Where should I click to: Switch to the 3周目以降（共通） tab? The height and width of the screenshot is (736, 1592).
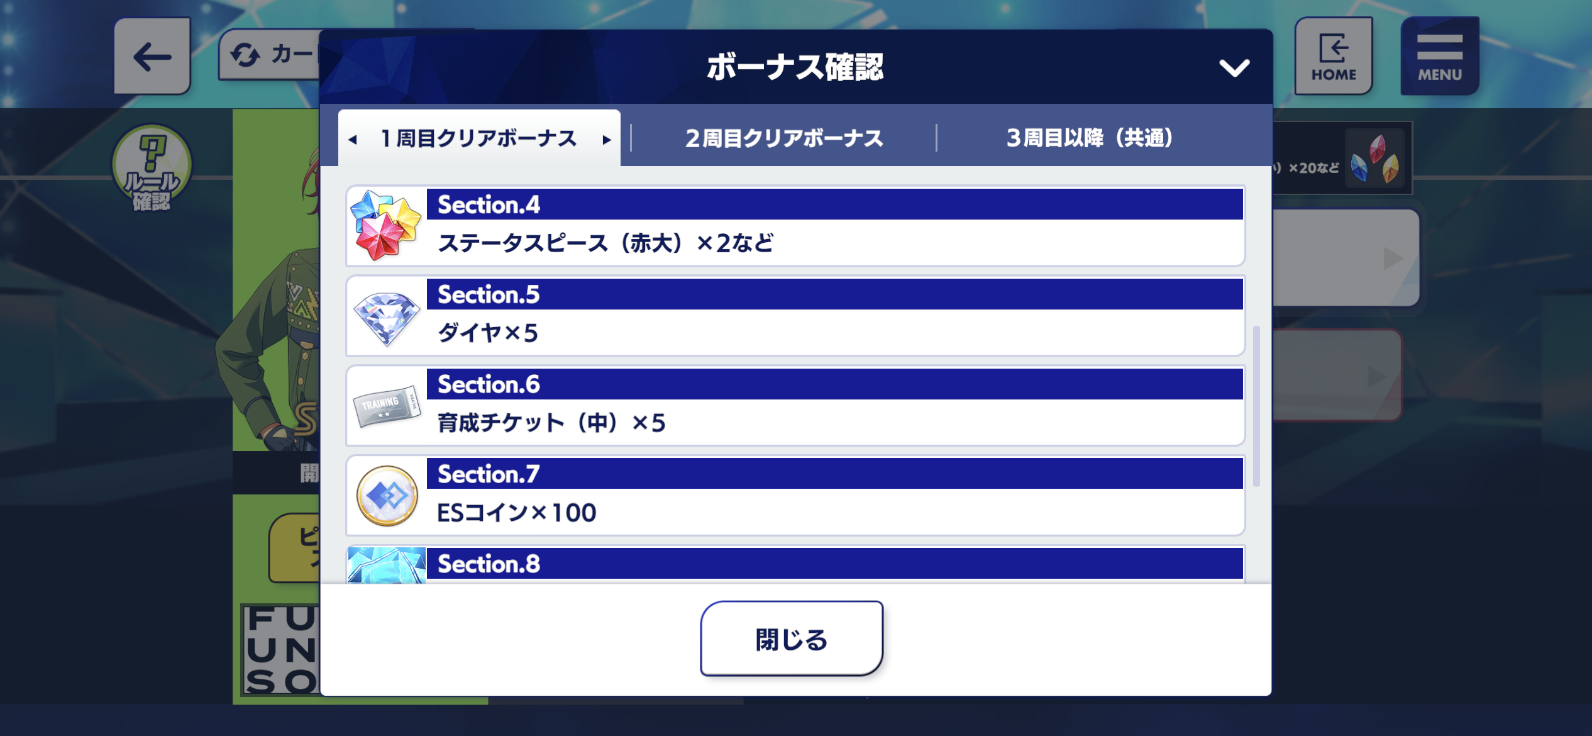(1090, 138)
